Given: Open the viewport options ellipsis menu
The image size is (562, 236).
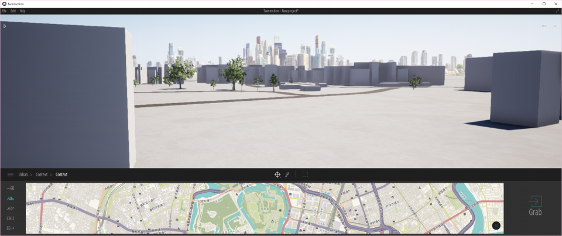Looking at the screenshot, I should click(x=544, y=26).
